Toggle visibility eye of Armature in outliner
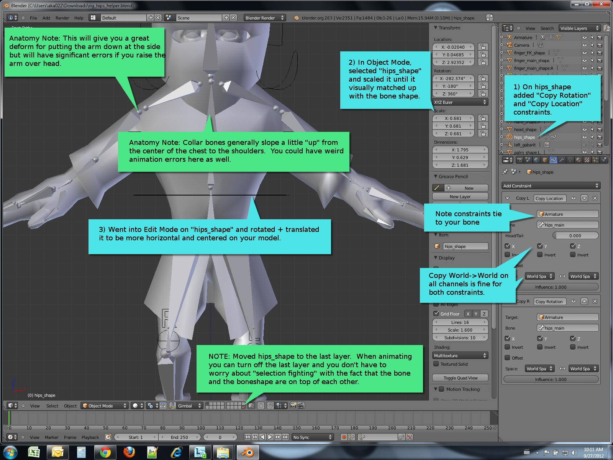This screenshot has width=613, height=460. [585, 38]
